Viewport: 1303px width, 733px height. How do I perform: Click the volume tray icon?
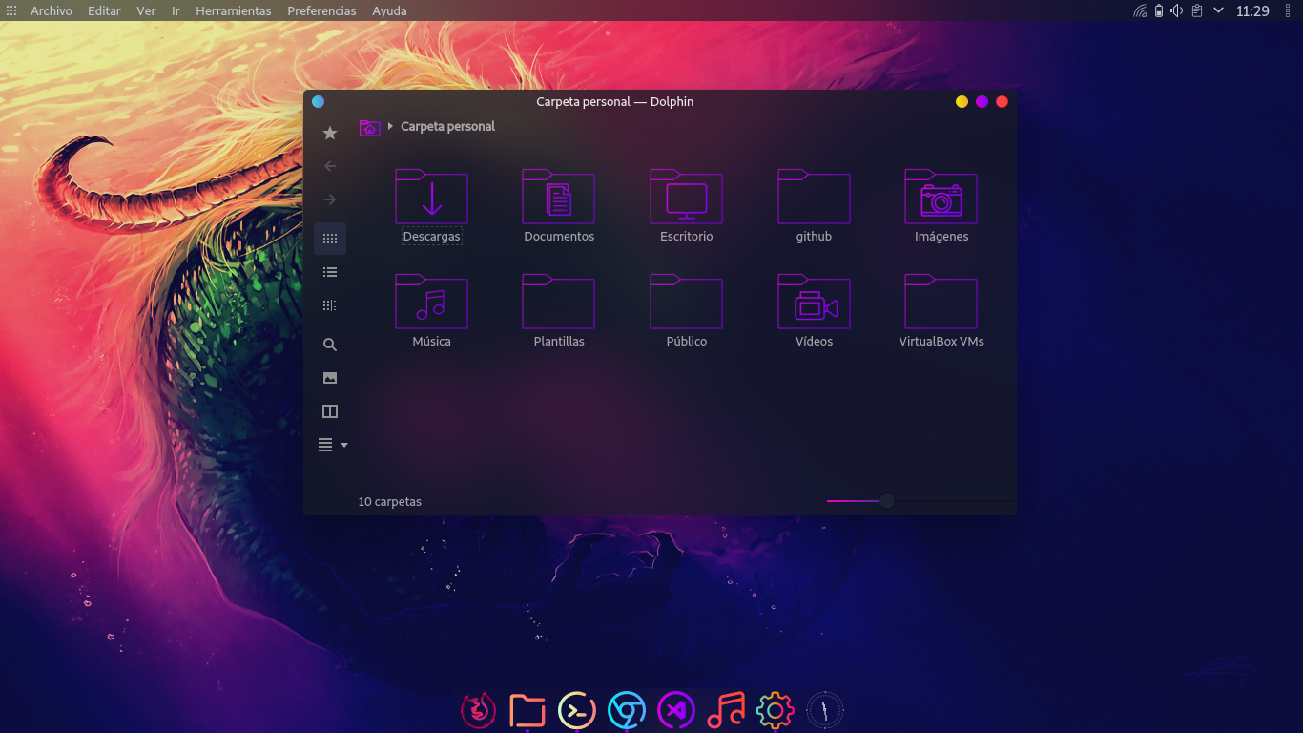(x=1177, y=10)
